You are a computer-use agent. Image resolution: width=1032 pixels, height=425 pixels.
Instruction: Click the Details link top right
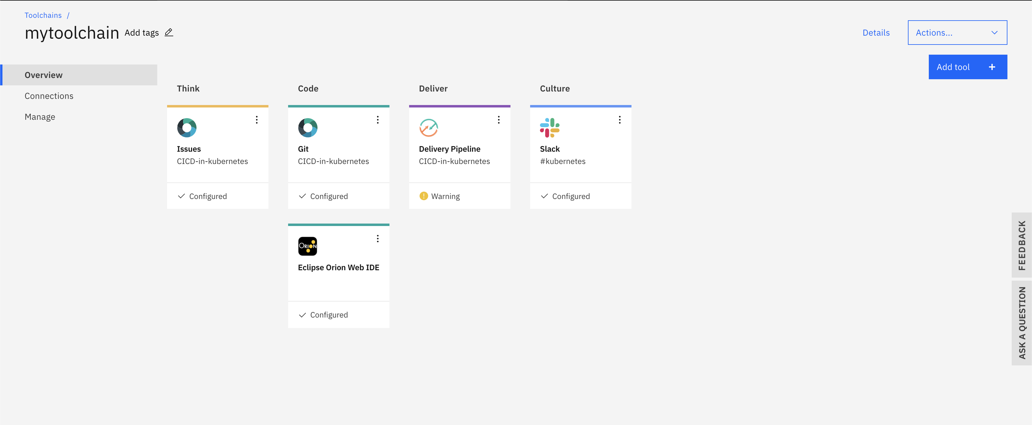point(877,32)
